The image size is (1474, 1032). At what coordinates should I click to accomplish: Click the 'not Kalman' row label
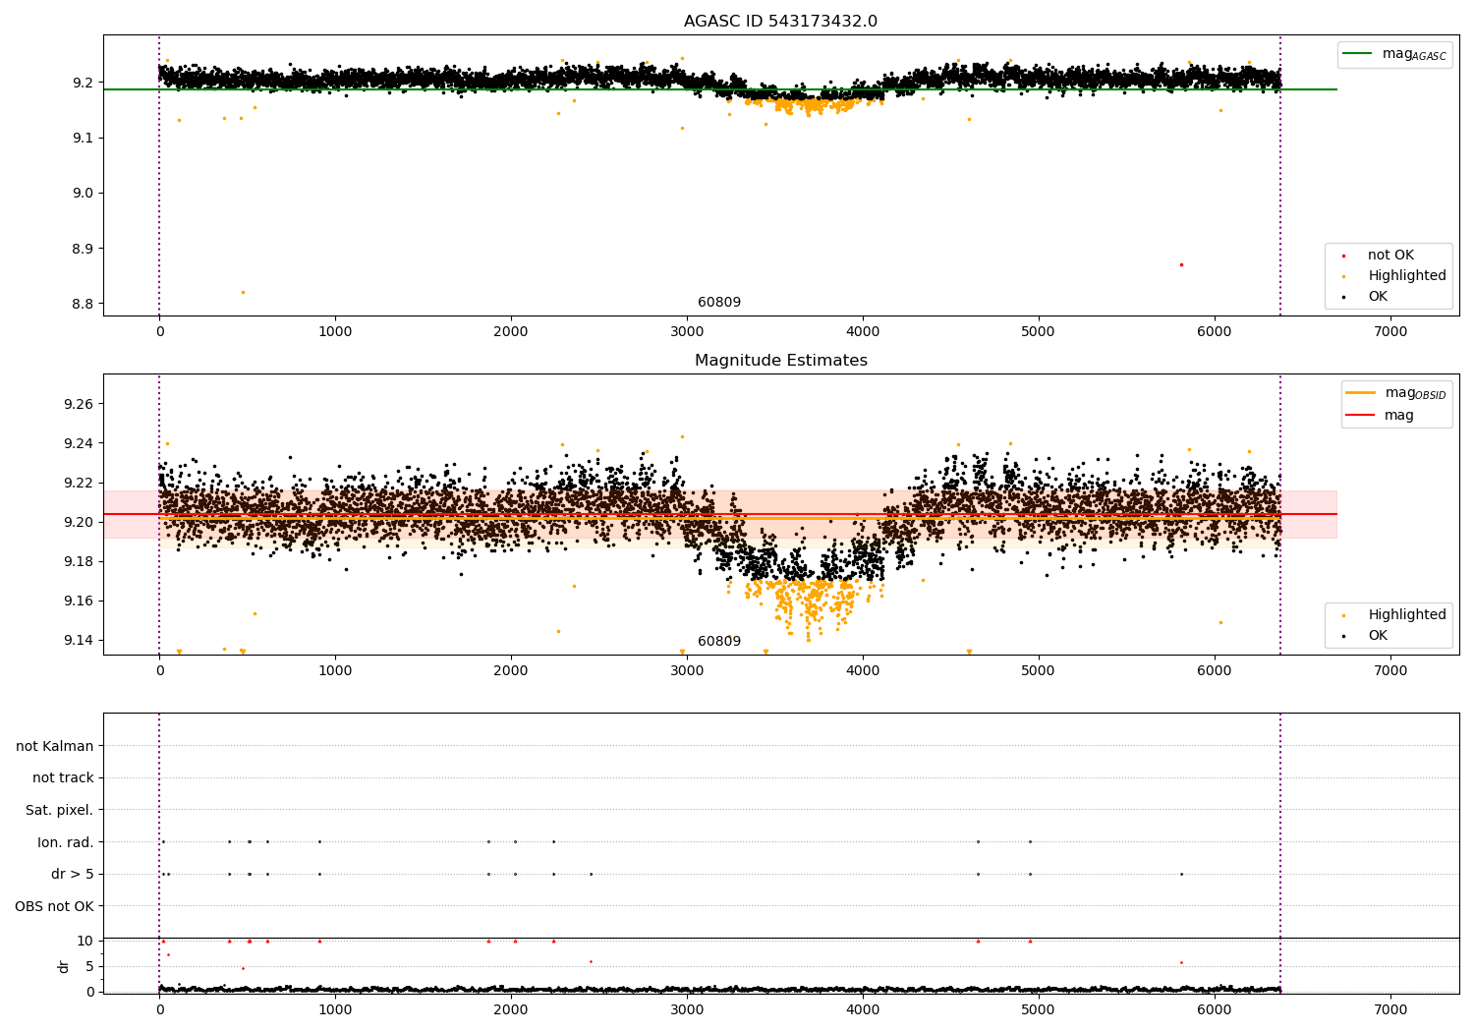click(x=55, y=746)
